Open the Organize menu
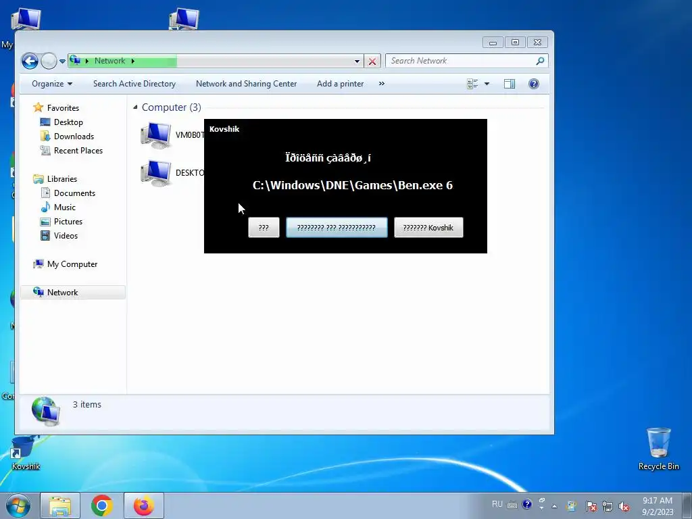The image size is (692, 519). [51, 83]
